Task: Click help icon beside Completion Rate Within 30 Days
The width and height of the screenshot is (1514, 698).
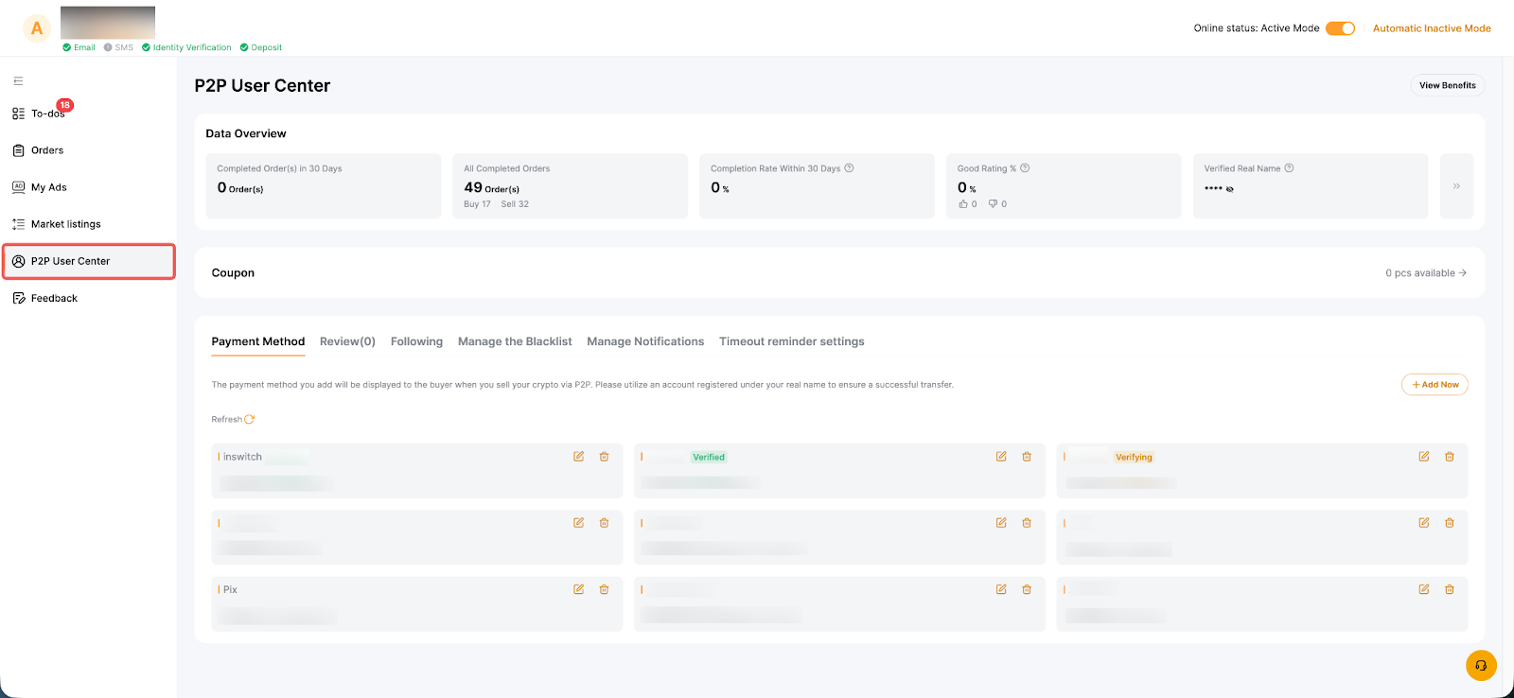Action: tap(849, 168)
